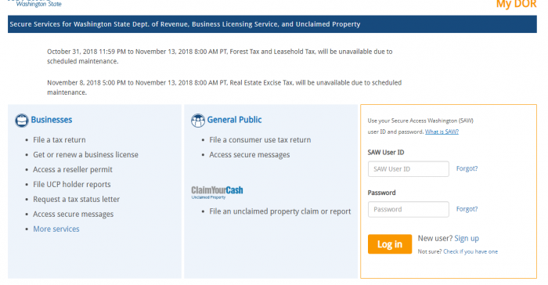Screen dimensions: 548x285
Task: Open the ClaimYourCash Unclaimed Property logo
Action: pyautogui.click(x=217, y=193)
